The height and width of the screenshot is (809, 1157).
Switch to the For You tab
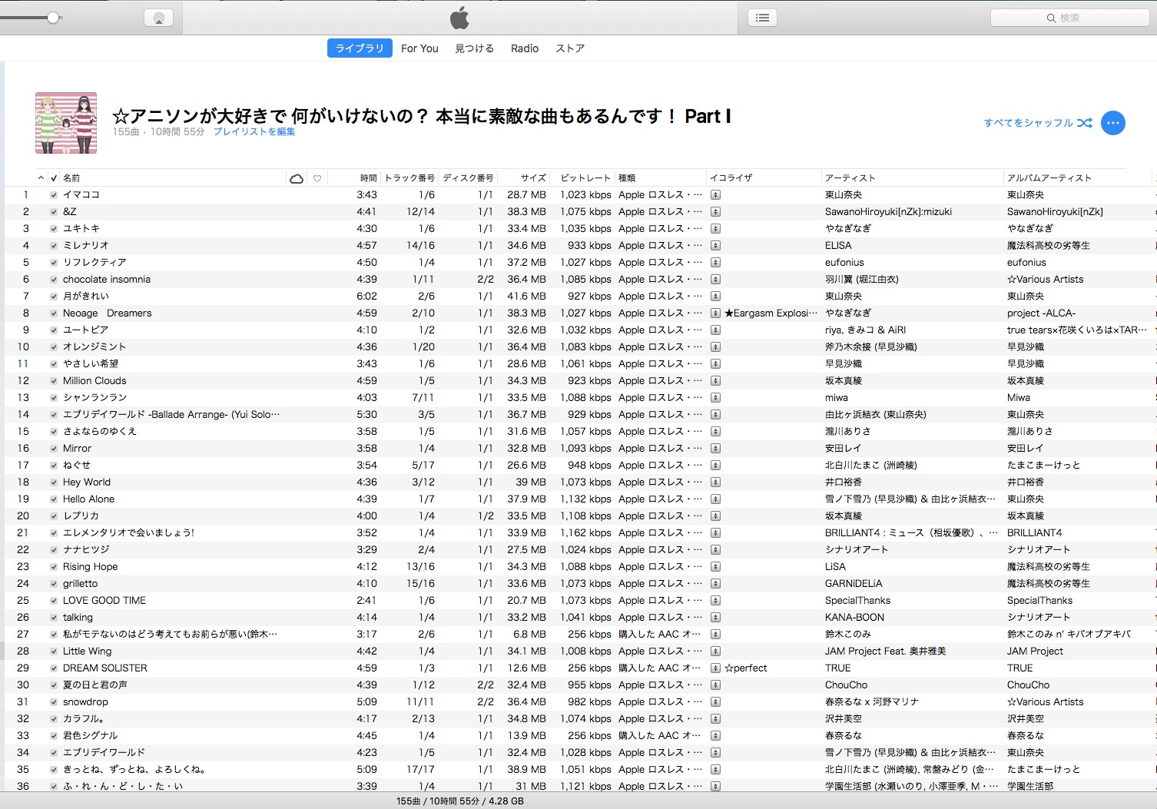click(419, 48)
